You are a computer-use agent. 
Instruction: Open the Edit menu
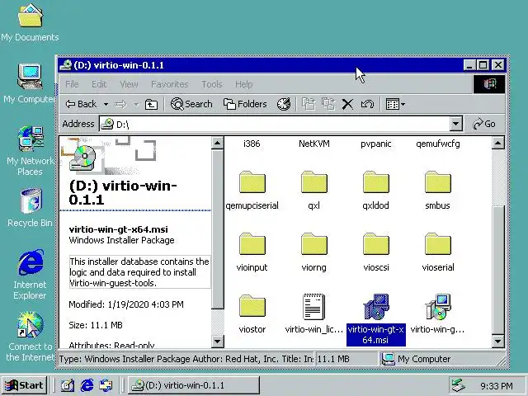point(99,84)
